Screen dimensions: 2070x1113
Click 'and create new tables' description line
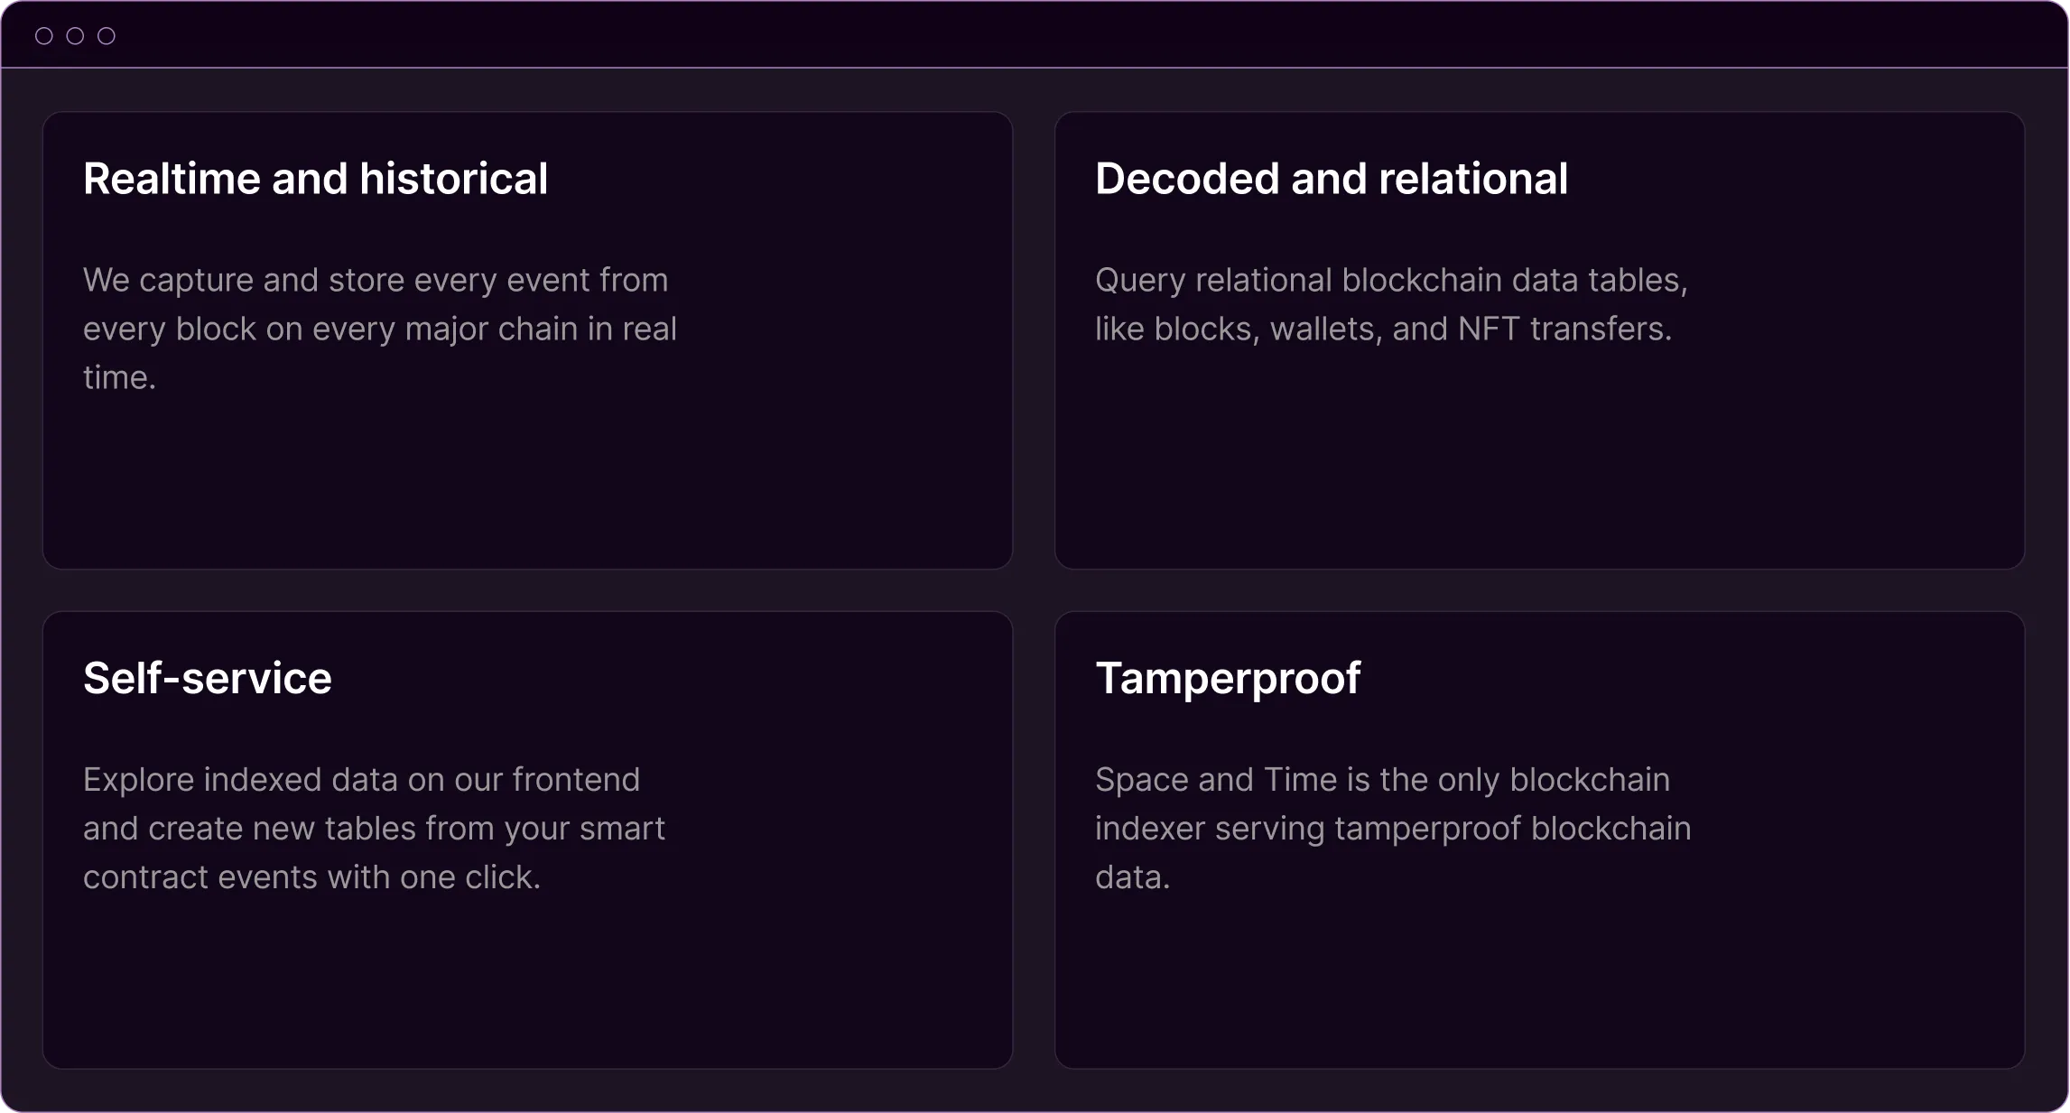coord(374,829)
